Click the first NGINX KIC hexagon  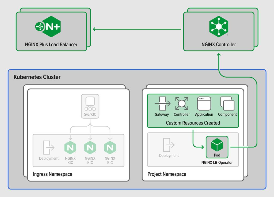click(x=70, y=148)
